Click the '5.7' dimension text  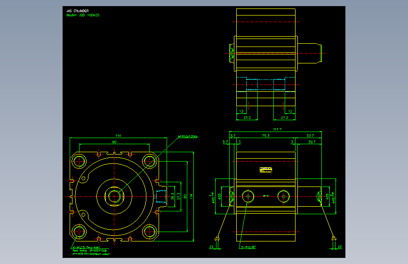[x=225, y=142]
